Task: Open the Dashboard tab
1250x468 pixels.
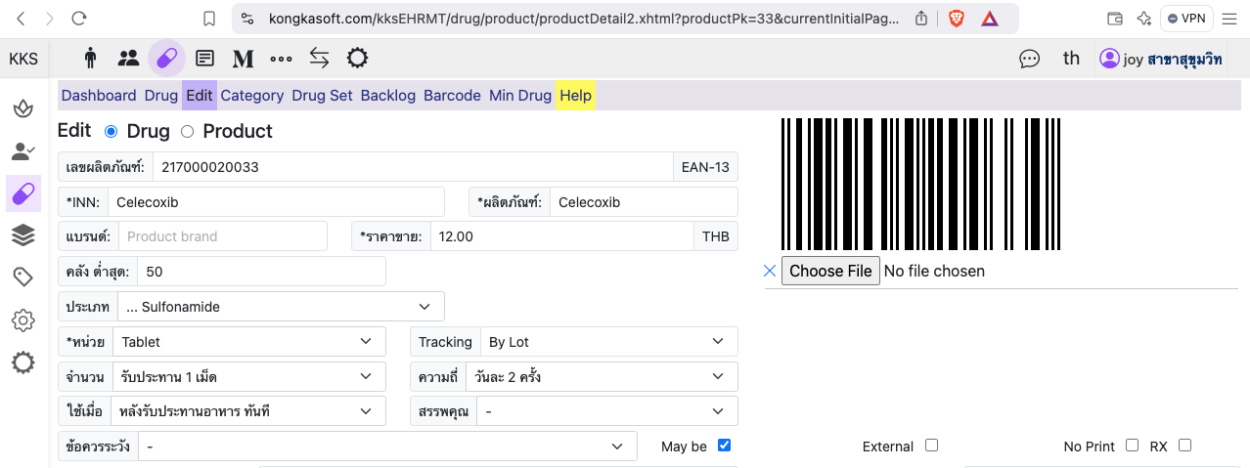Action: point(99,95)
